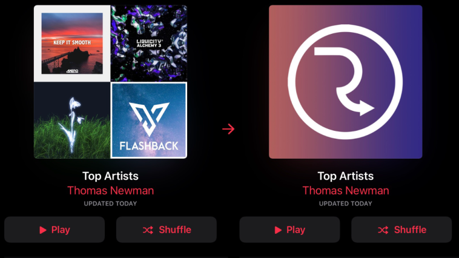Screen dimensions: 459x258
Task: Click the Top Artists title under the R logo artwork
Action: pyautogui.click(x=346, y=176)
